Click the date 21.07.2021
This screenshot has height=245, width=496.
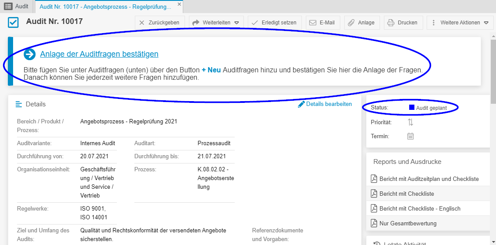click(x=212, y=156)
